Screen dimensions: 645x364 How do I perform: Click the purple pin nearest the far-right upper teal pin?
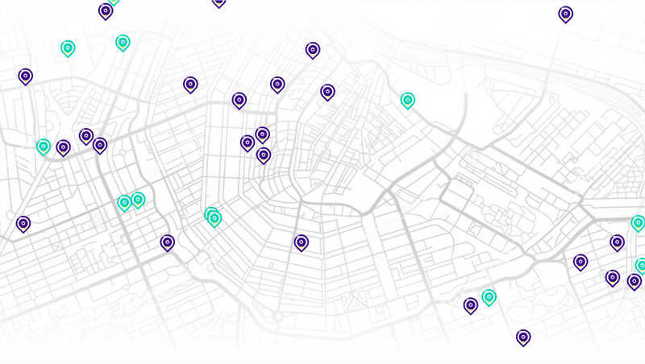[x=617, y=243]
